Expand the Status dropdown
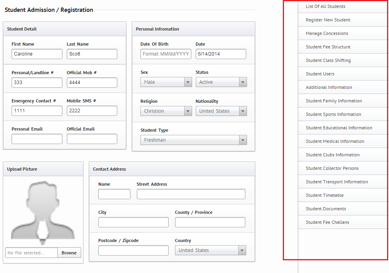This screenshot has width=389, height=273. [x=221, y=82]
